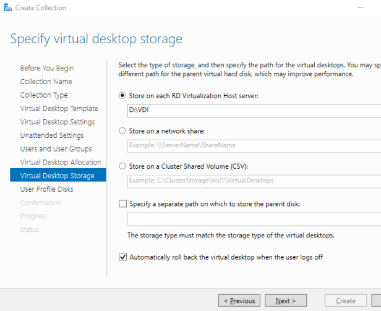Image resolution: width=381 pixels, height=311 pixels.
Task: Uncheck Automatically roll back virtual desktop
Action: (122, 257)
